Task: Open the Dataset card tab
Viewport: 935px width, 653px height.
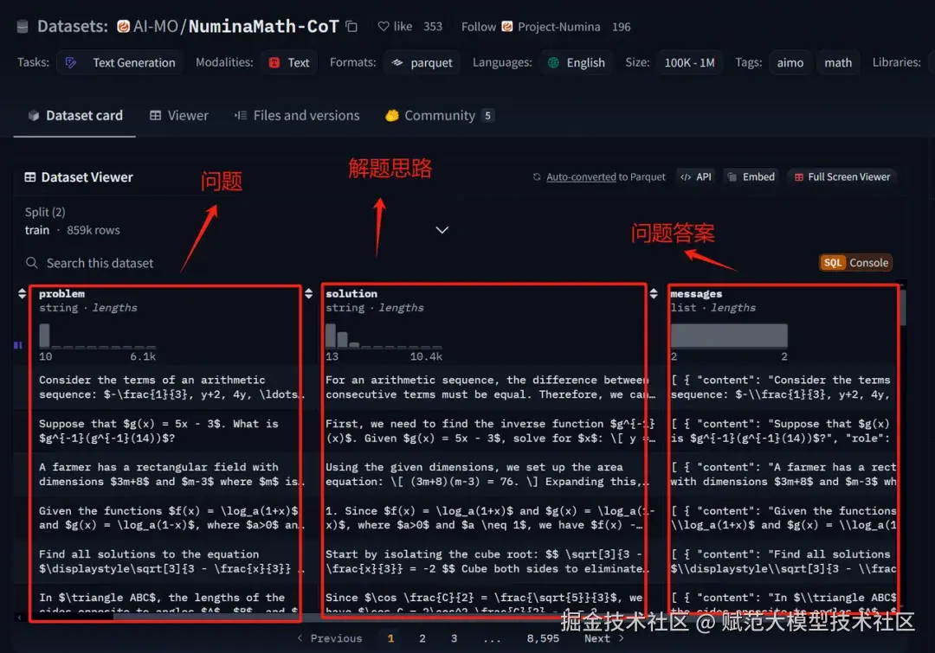Action: [x=74, y=116]
